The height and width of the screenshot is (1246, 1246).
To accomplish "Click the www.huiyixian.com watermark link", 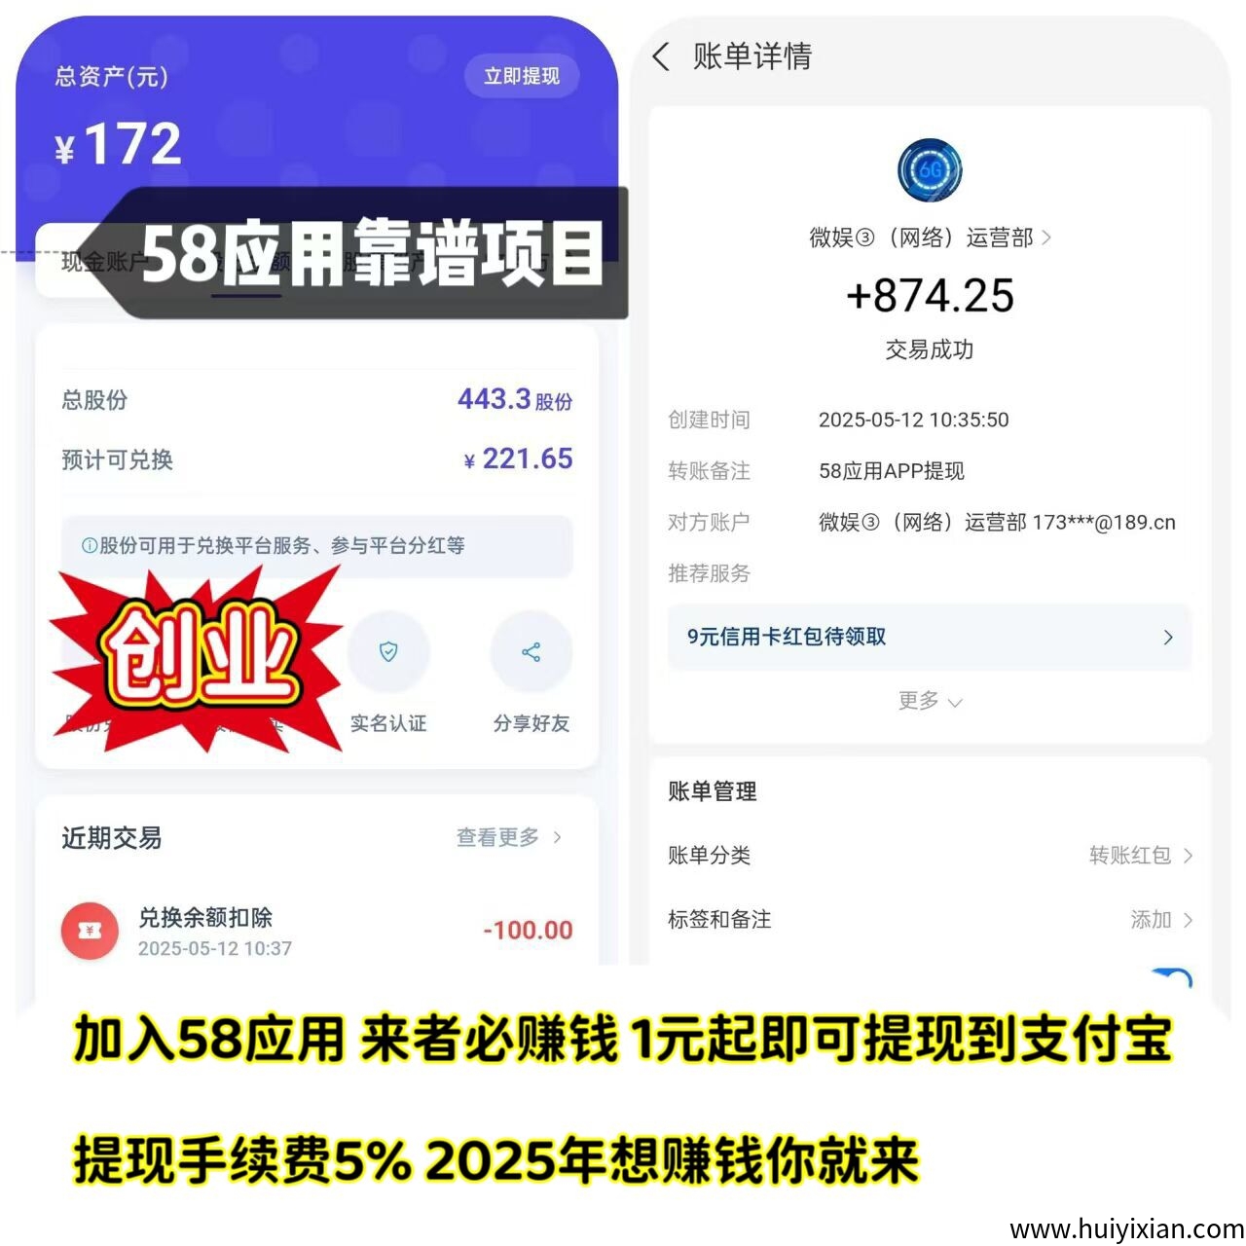I will [x=1126, y=1228].
